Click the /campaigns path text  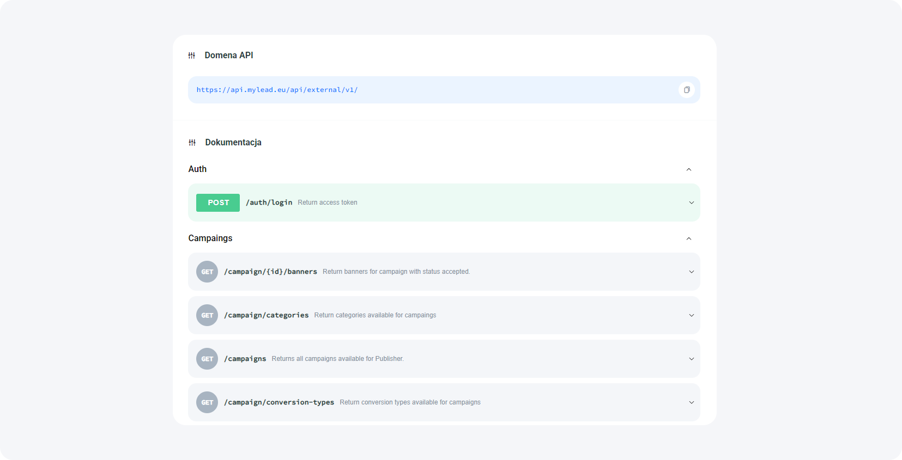(x=245, y=359)
